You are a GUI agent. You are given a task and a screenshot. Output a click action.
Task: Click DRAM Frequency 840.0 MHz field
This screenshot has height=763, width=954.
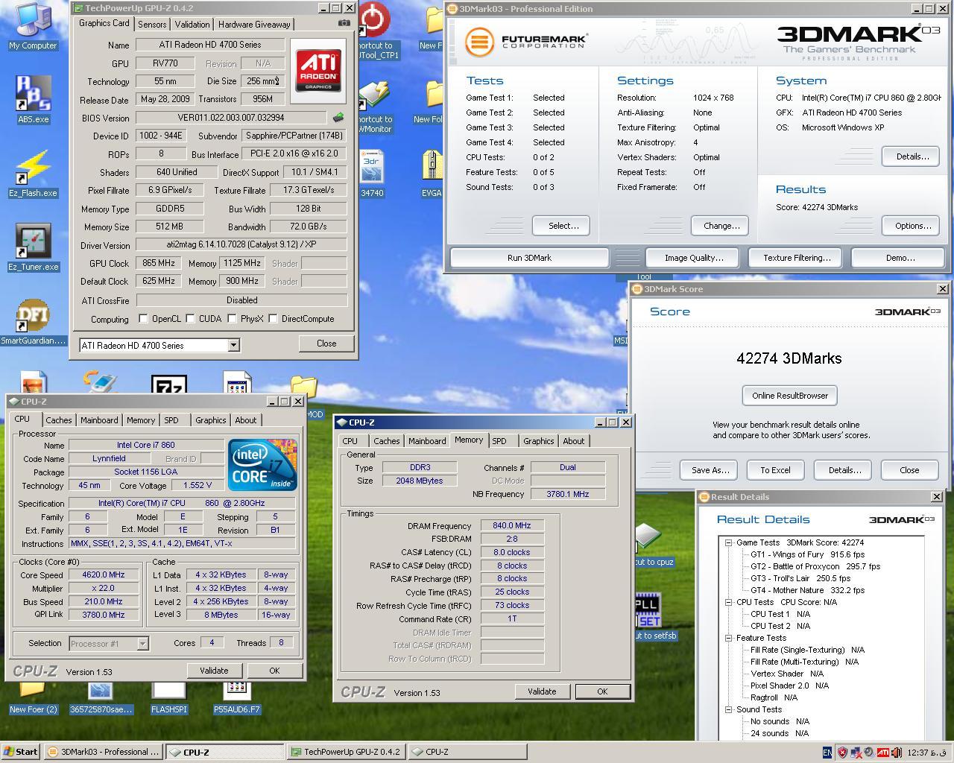click(511, 525)
